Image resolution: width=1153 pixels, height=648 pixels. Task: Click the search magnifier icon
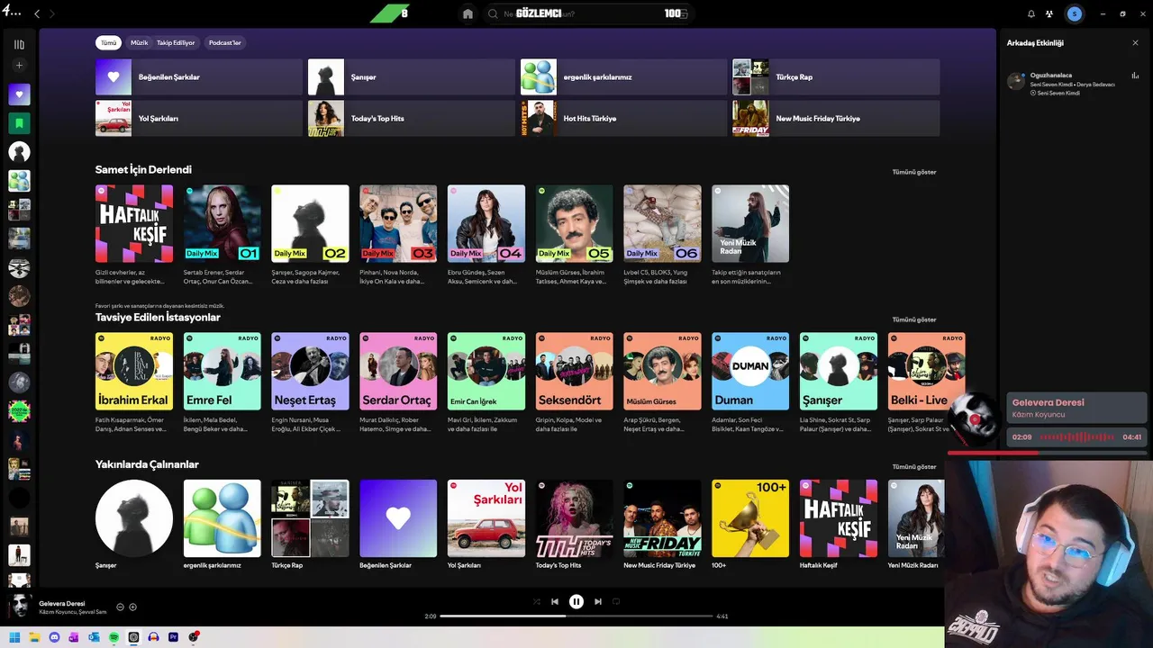pyautogui.click(x=493, y=13)
